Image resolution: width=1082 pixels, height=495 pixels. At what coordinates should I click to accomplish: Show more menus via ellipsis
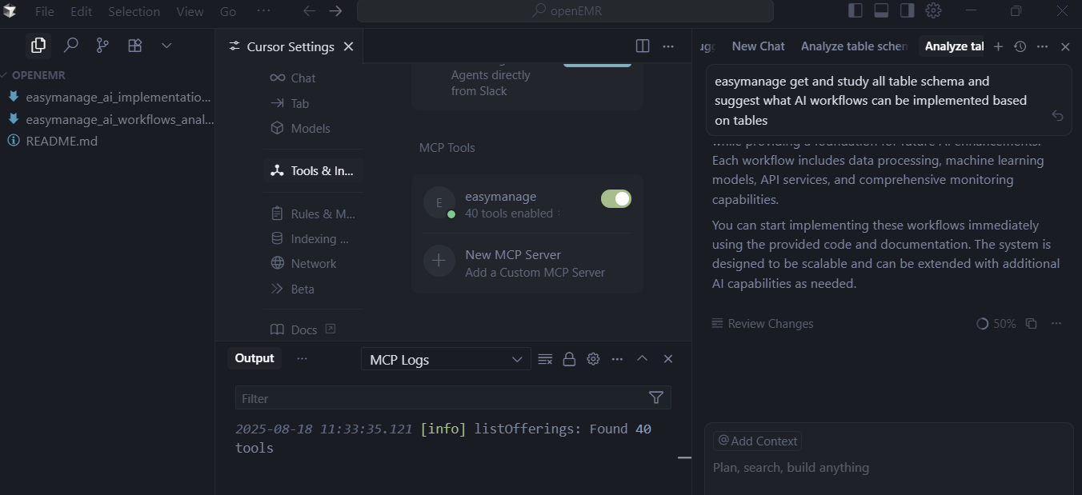pos(263,11)
